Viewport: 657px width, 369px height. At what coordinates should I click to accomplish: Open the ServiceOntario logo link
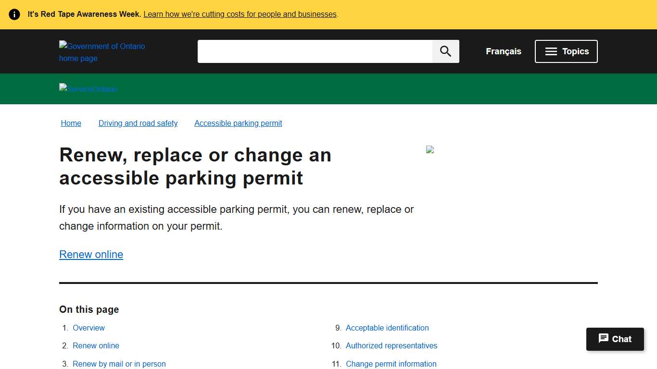[x=88, y=89]
